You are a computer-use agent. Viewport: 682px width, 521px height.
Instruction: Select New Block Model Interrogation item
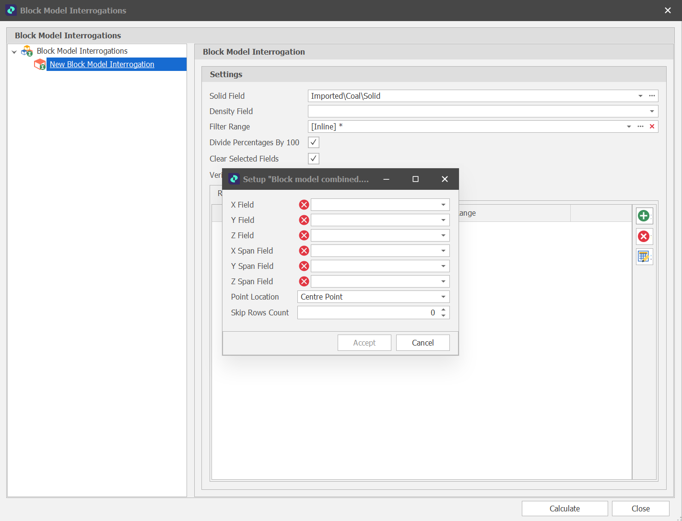pos(102,64)
